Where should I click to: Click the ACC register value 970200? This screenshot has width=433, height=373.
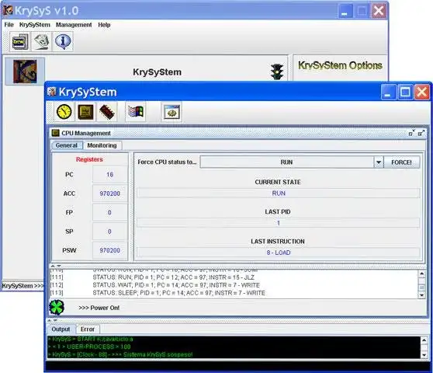coord(110,193)
